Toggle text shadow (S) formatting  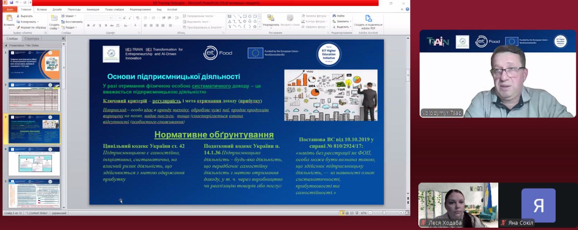click(x=106, y=25)
